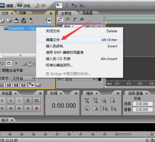The image size is (155, 142).
Task: Select the Time Selection I-beam tool
Action: click(x=67, y=5)
